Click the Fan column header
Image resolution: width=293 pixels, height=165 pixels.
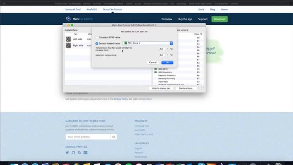coord(75,34)
